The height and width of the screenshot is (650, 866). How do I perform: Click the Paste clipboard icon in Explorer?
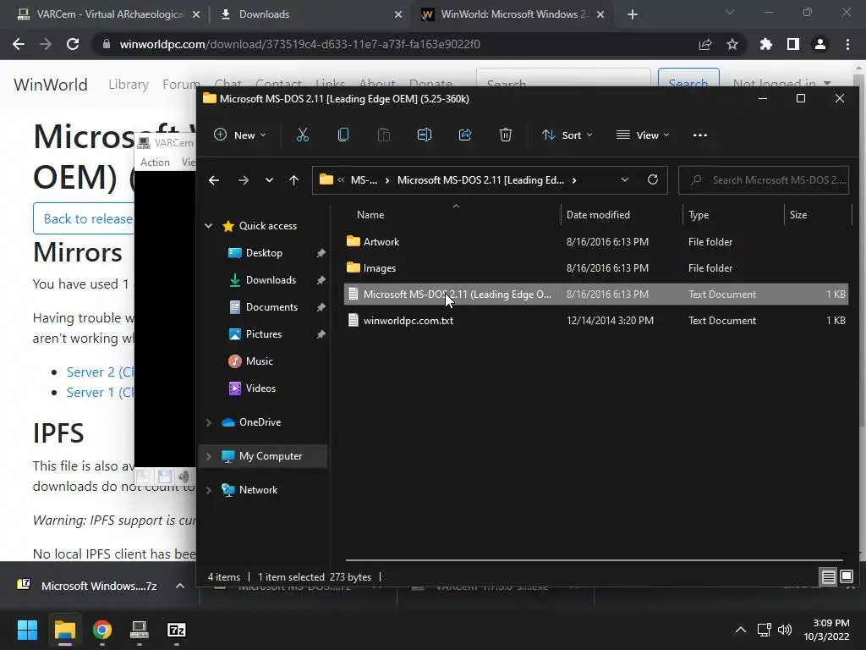point(383,135)
